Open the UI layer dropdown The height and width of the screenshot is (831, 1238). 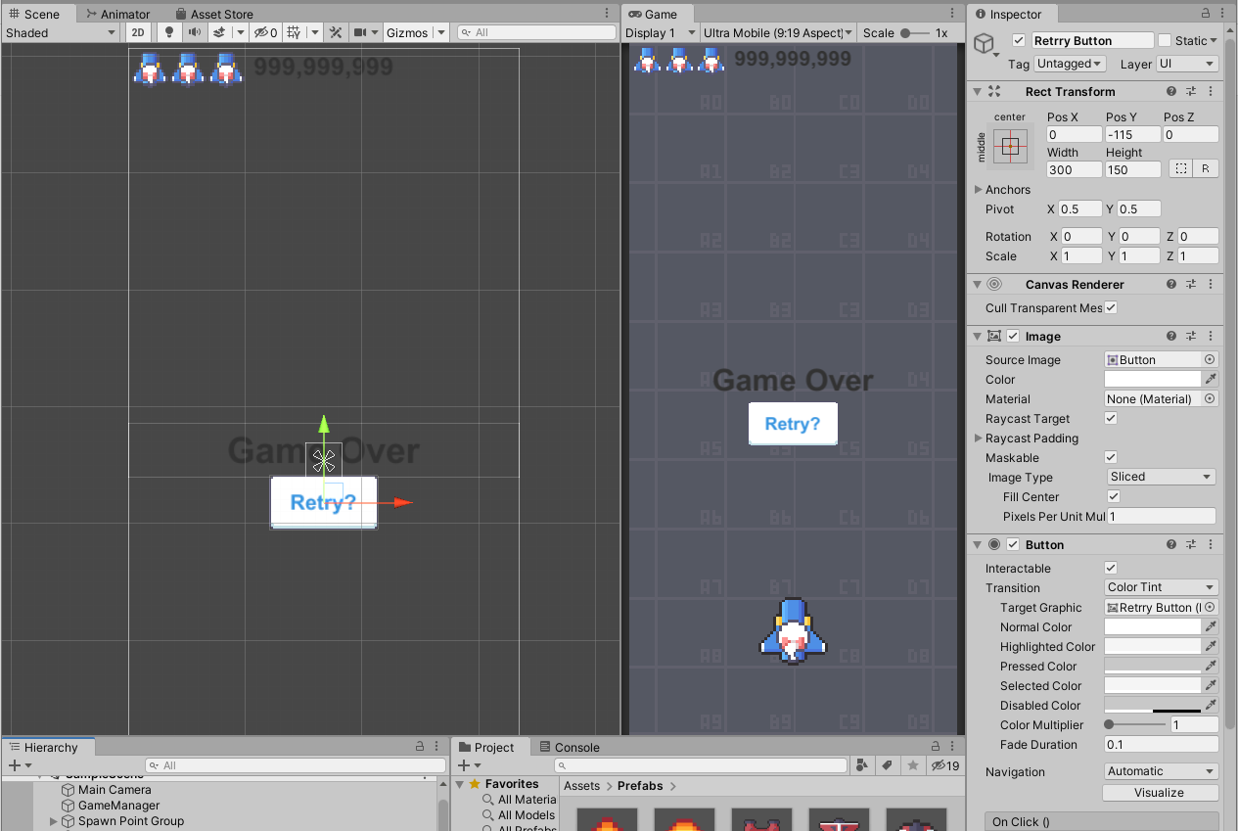coord(1187,64)
